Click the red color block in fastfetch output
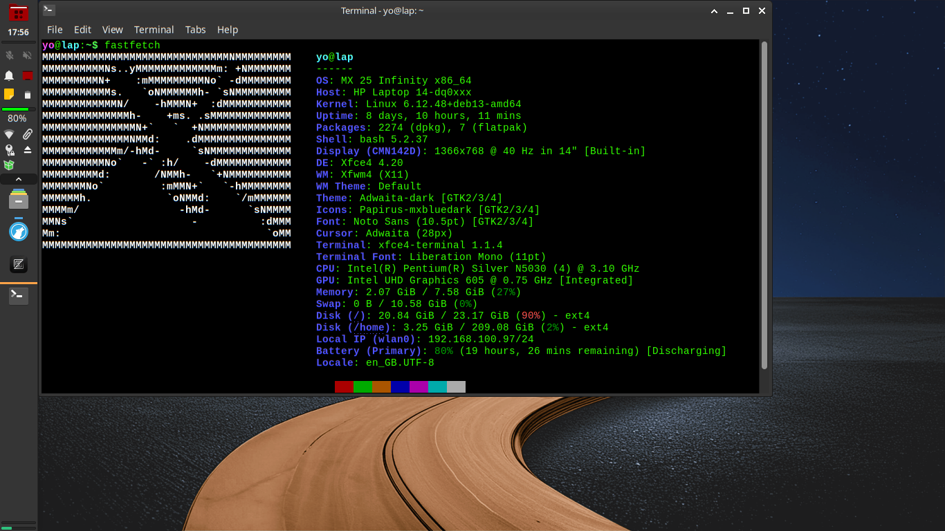Image resolution: width=945 pixels, height=531 pixels. pos(344,386)
